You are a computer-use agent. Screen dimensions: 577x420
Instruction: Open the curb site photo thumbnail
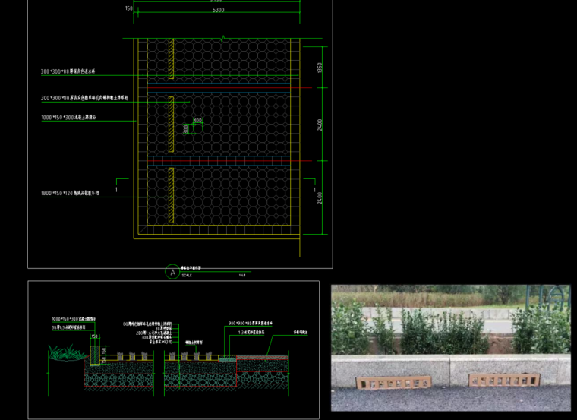tap(450, 347)
